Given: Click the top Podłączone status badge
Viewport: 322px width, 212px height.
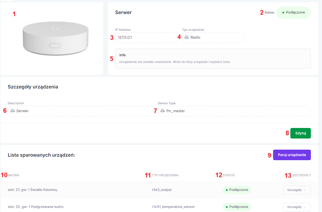Looking at the screenshot, I should tap(294, 13).
